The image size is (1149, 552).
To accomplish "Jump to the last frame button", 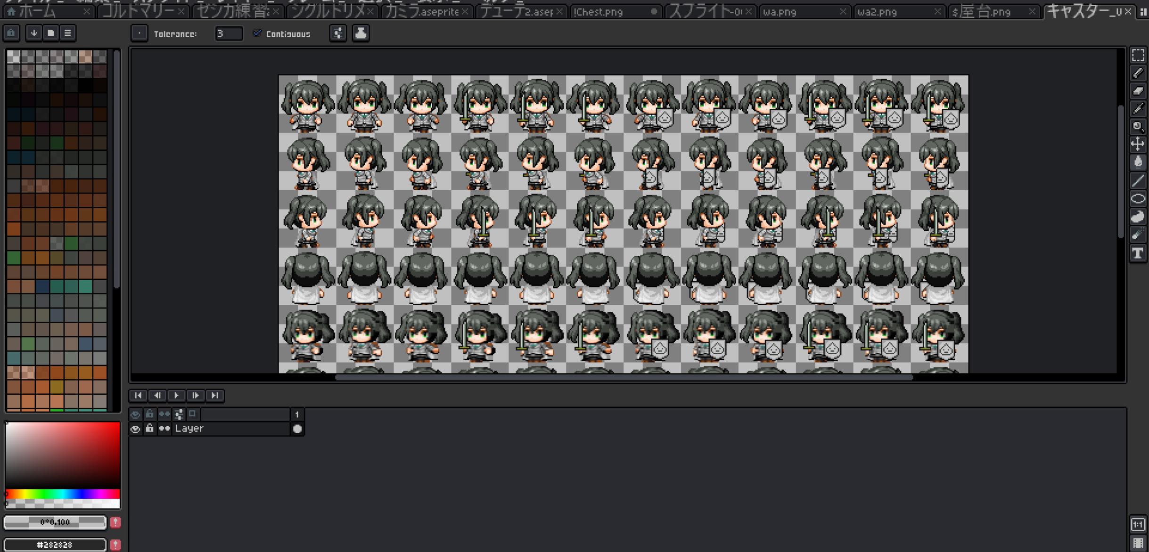I will 215,395.
